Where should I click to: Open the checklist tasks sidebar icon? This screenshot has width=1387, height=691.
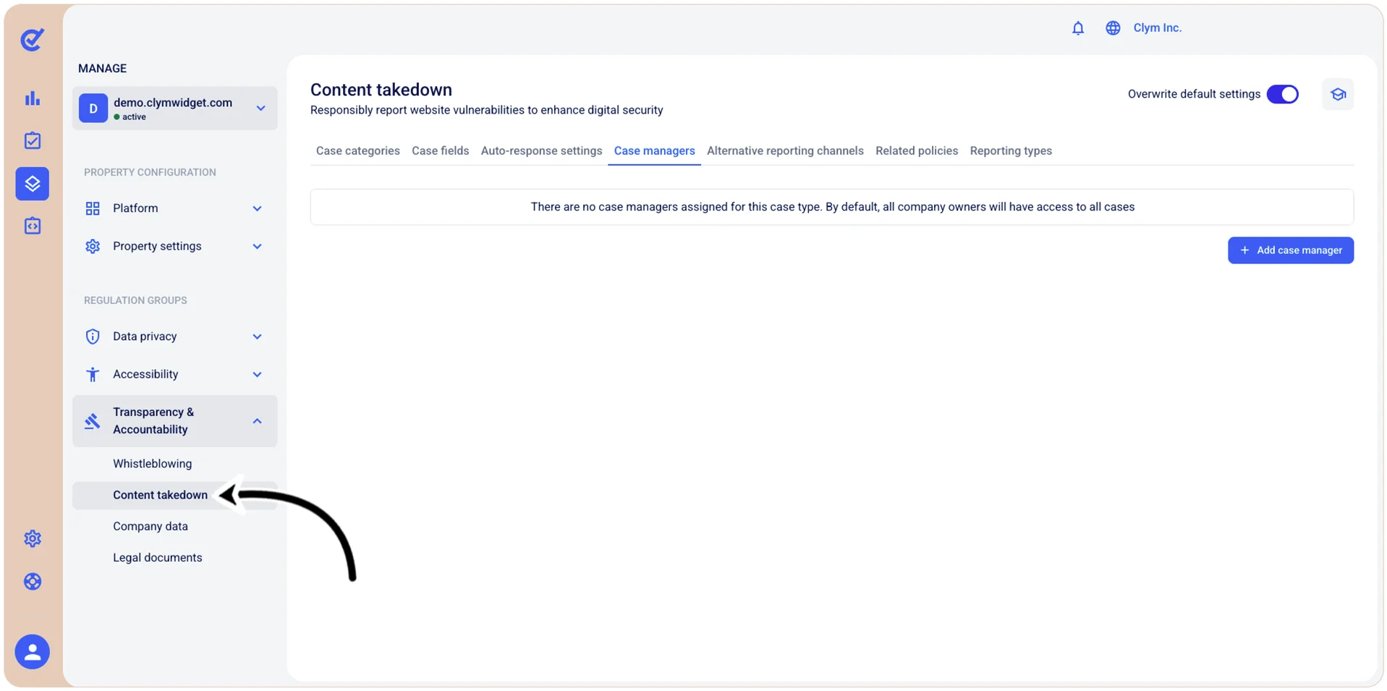33,140
